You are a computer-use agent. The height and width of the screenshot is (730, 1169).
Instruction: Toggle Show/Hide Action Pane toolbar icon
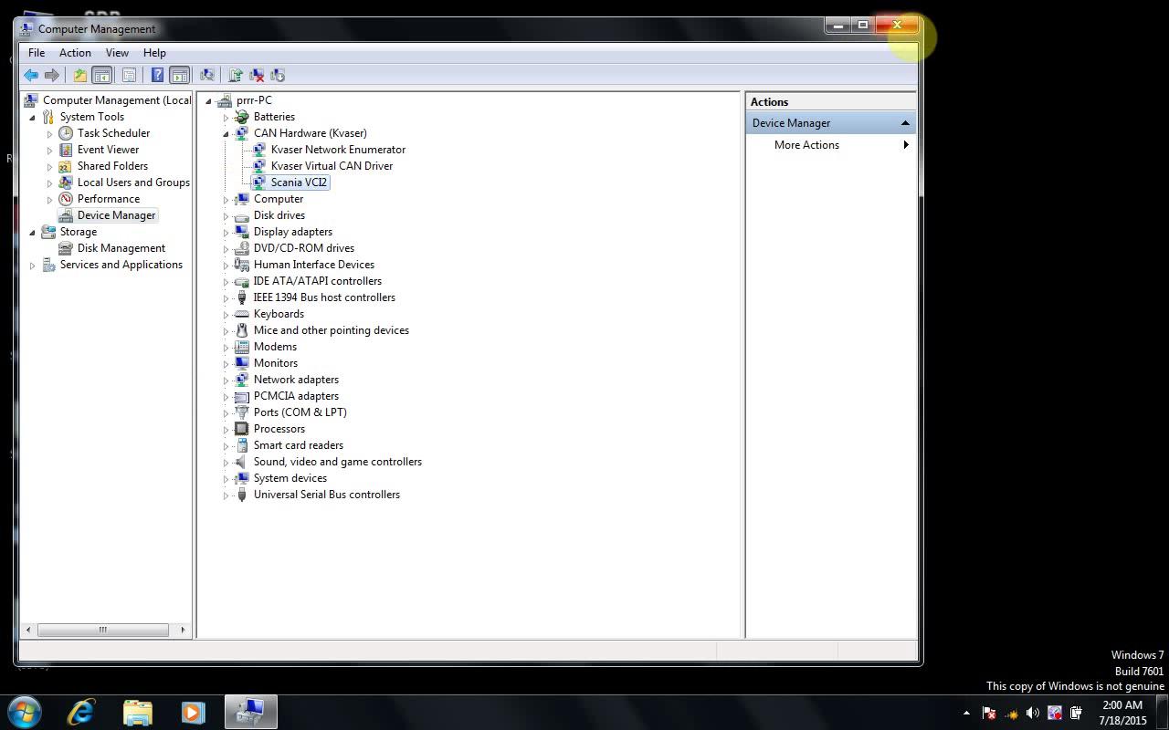(180, 76)
